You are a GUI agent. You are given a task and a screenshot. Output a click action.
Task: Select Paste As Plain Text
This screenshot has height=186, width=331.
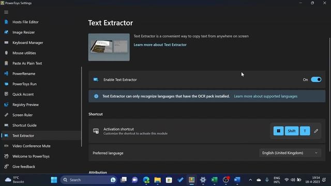[27, 63]
